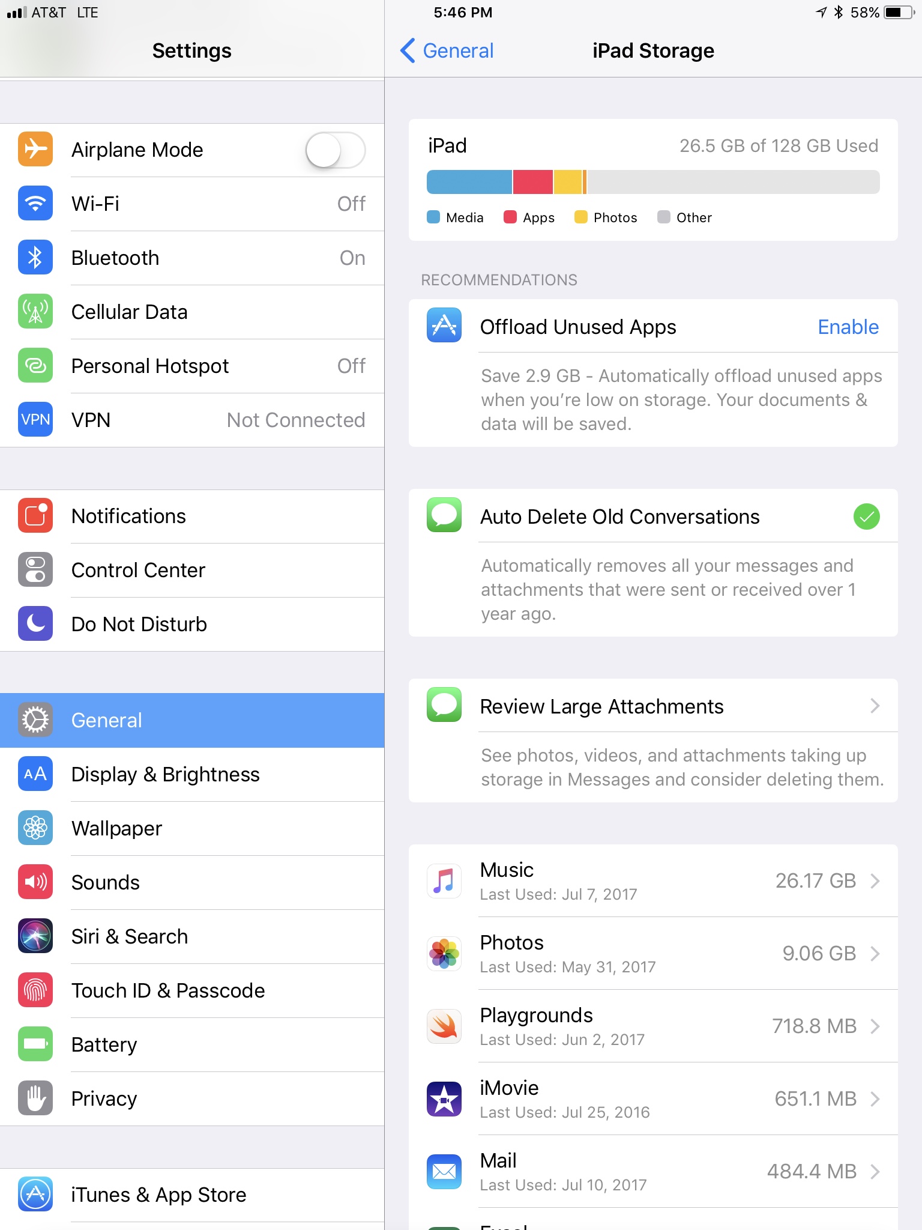
Task: Tap the Touch ID fingerprint icon
Action: pos(35,990)
